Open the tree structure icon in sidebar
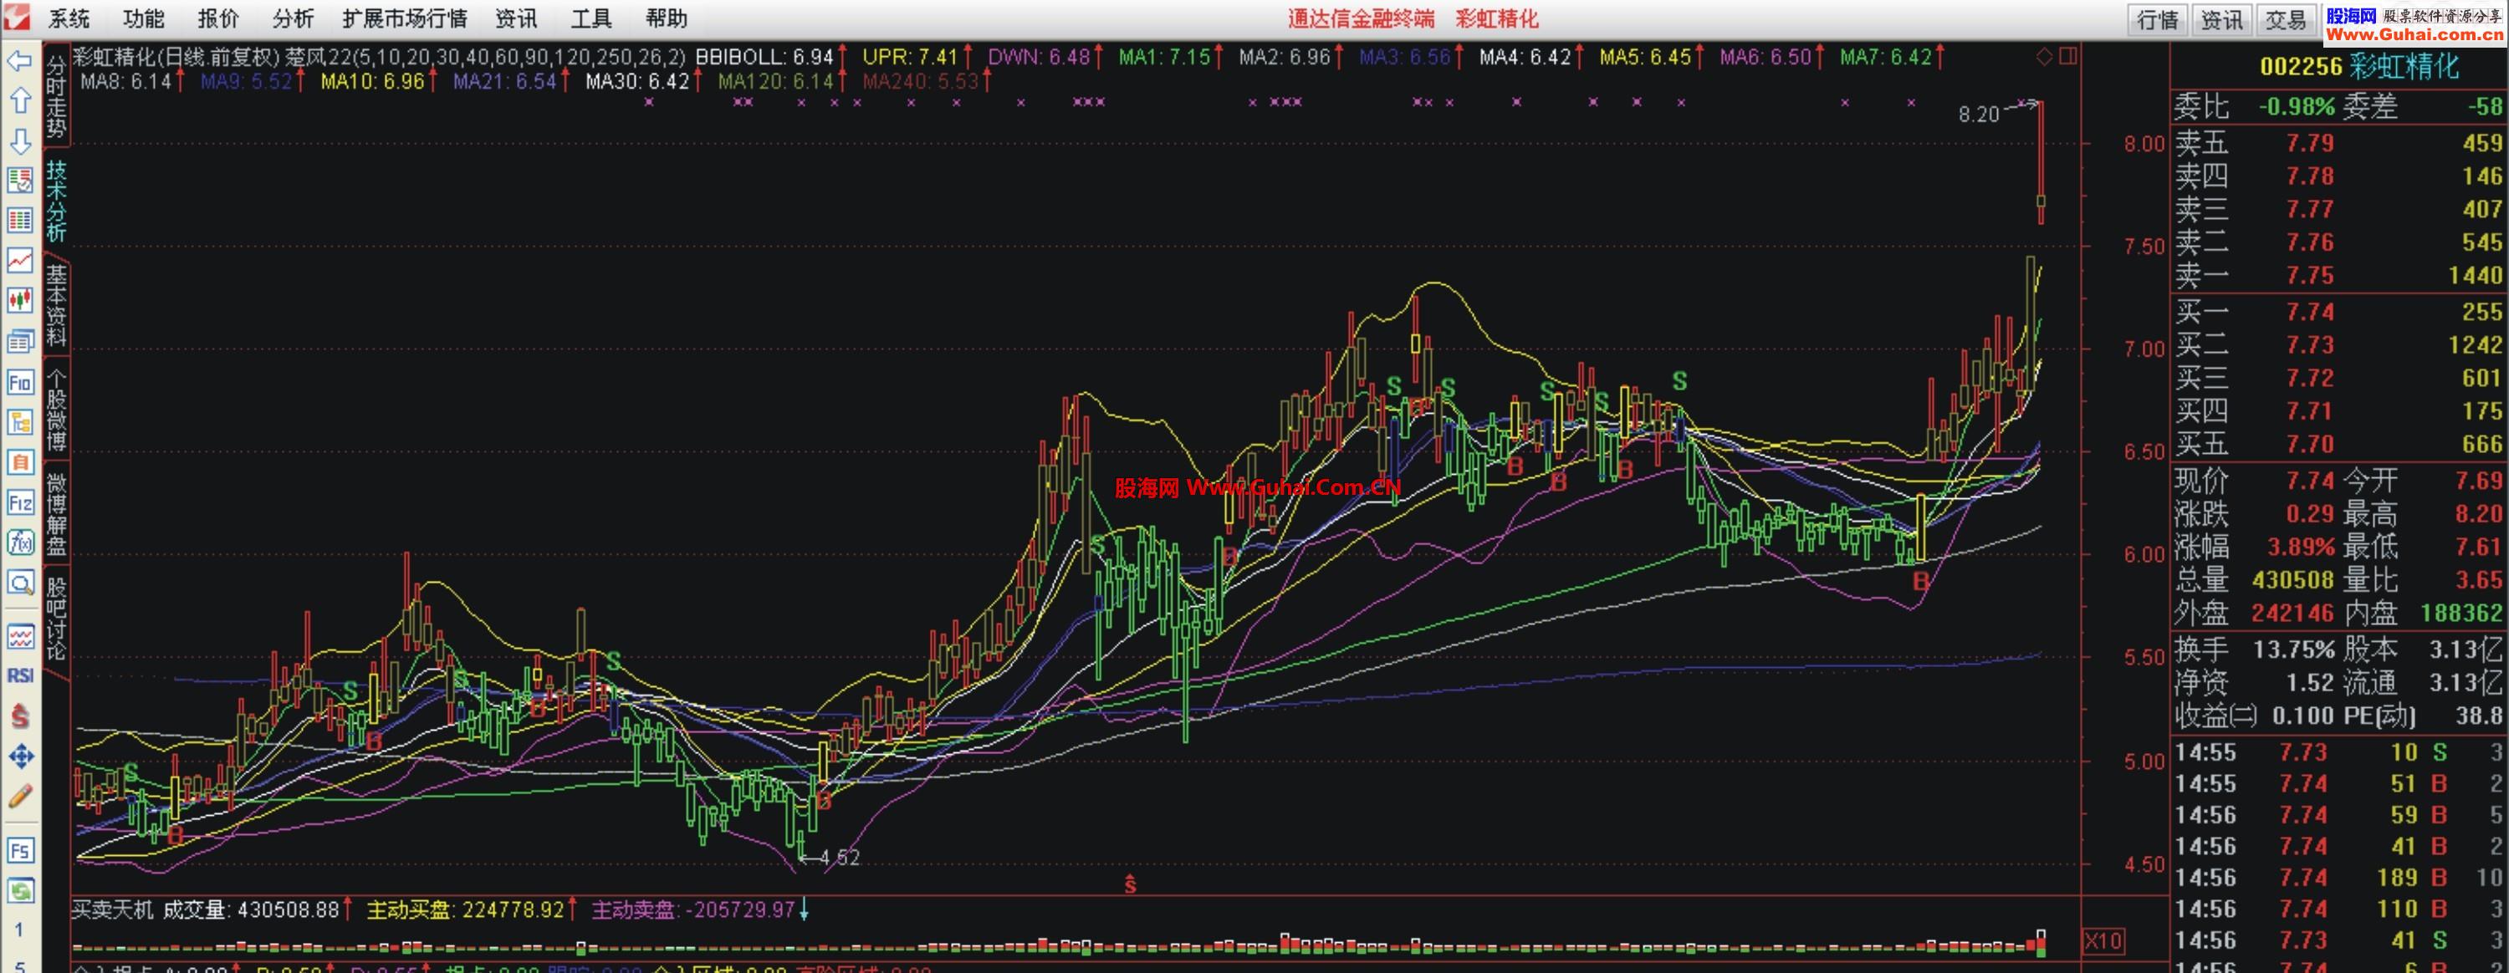 coord(19,422)
